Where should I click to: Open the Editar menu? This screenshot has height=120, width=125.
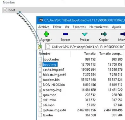[x=57, y=27]
